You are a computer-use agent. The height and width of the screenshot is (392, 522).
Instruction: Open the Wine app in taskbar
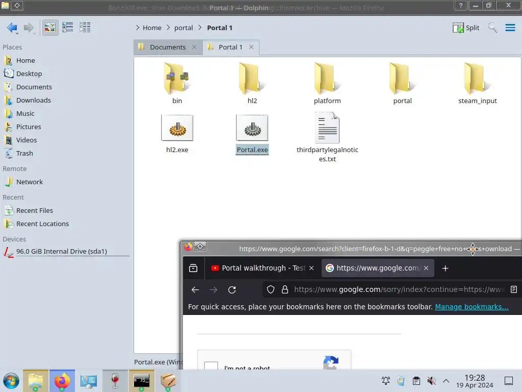click(115, 381)
